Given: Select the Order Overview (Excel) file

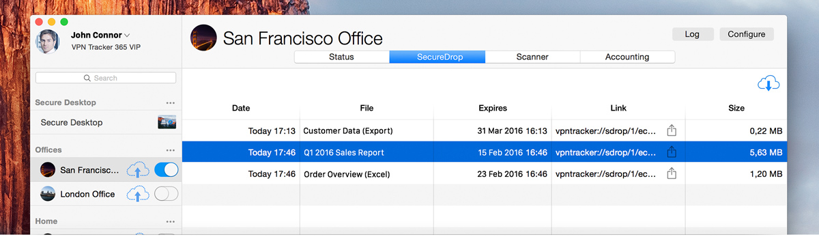Looking at the screenshot, I should click(346, 174).
